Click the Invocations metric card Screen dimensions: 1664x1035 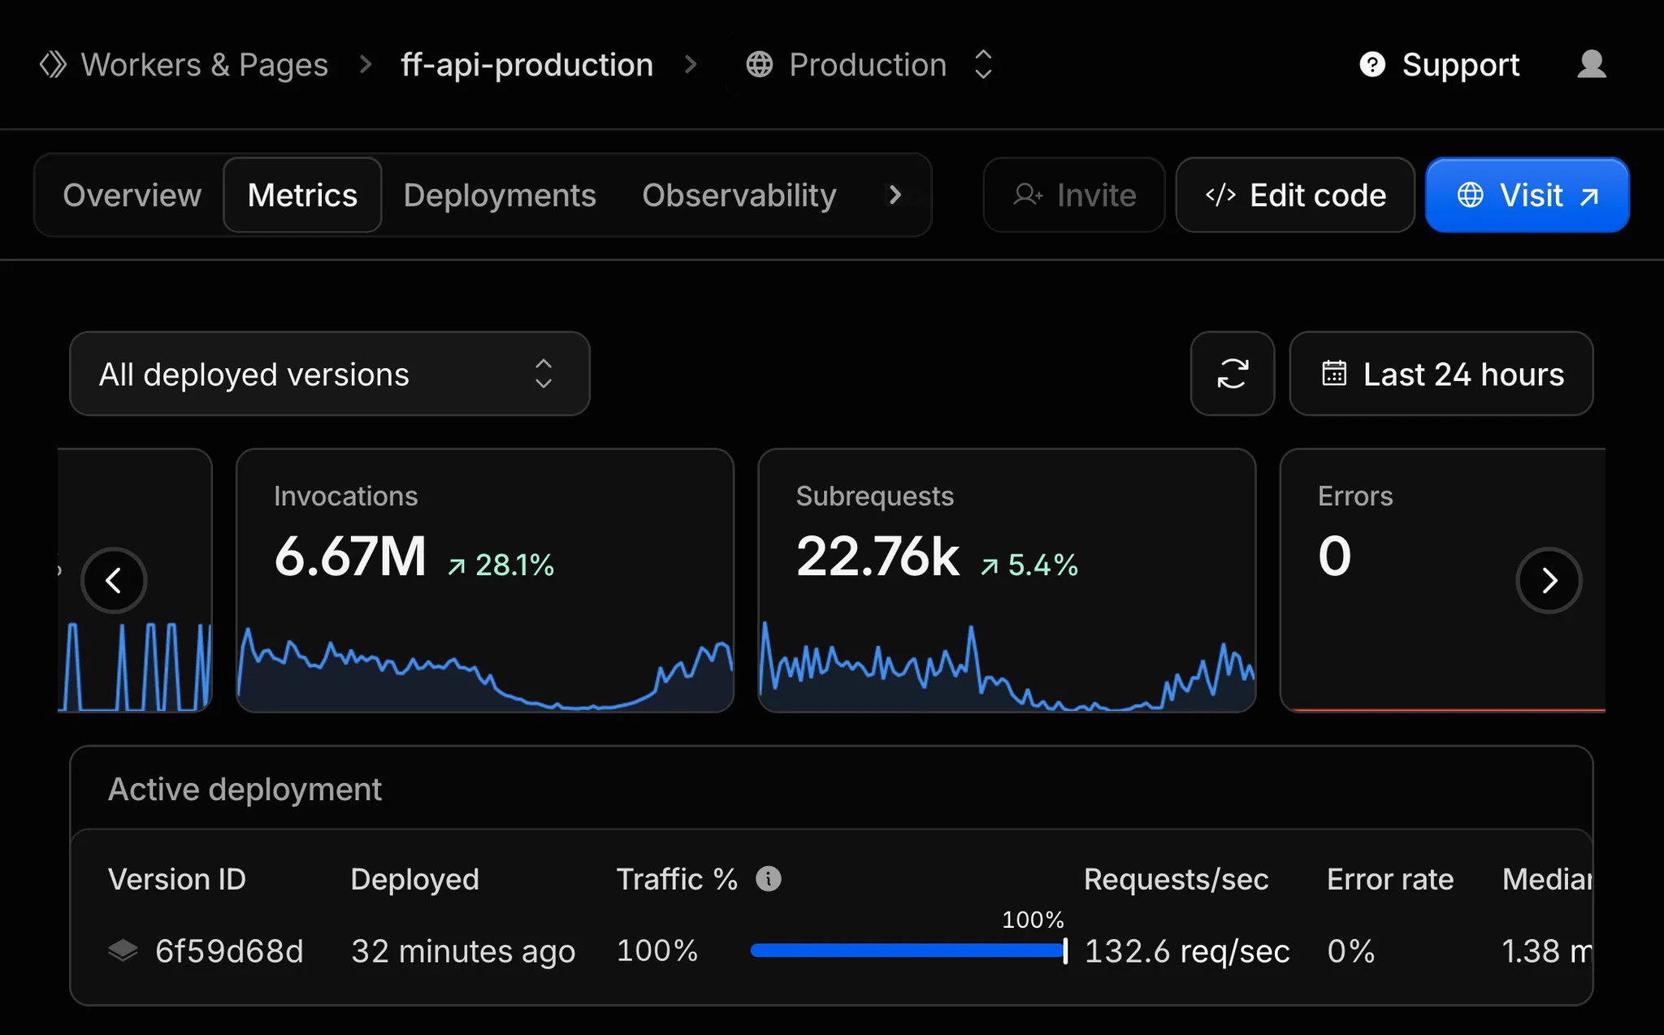coord(485,580)
